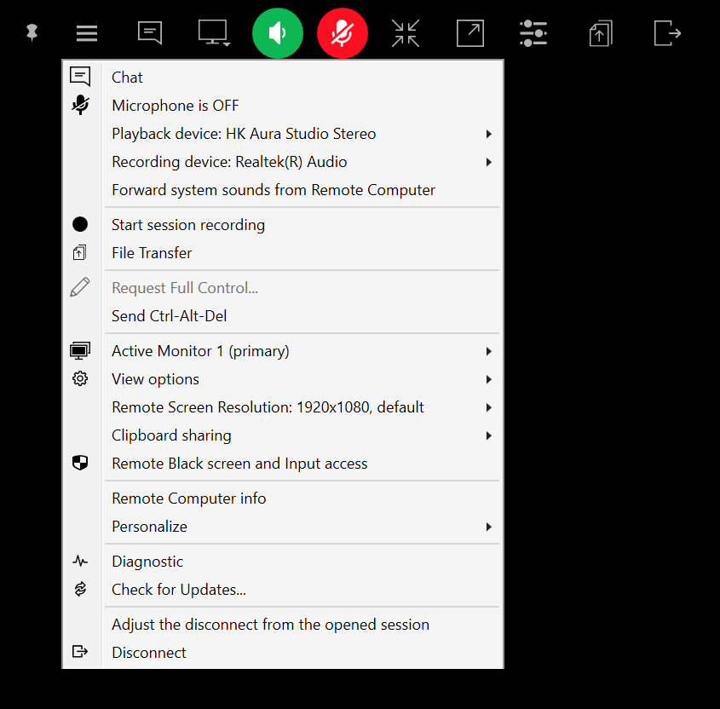Pin the toolbar with the pushpin icon
720x709 pixels.
click(x=32, y=33)
